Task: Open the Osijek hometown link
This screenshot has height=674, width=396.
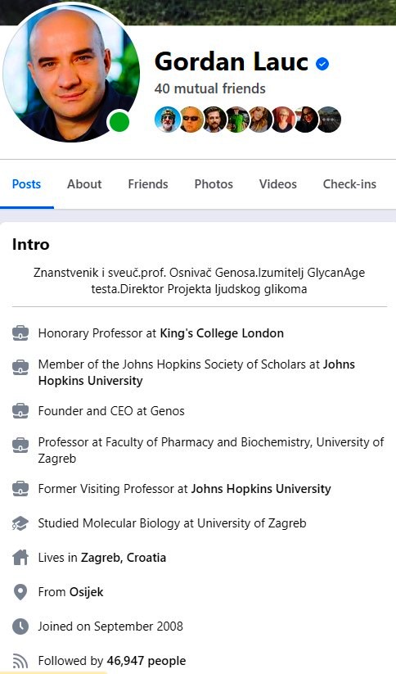Action: point(87,592)
